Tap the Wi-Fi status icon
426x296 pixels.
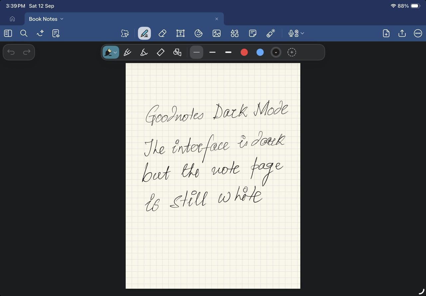click(x=393, y=6)
